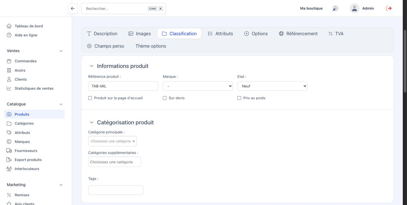Switch to the Images tab

(x=140, y=34)
